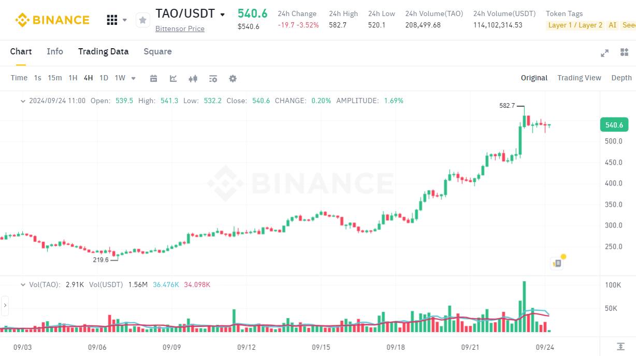Expand the TAO/USDT pair selector dropdown
This screenshot has height=356, width=636.
223,15
